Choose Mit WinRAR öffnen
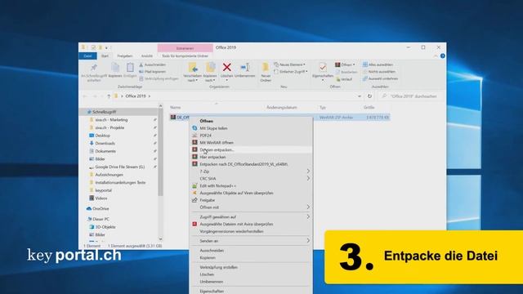The width and height of the screenshot is (523, 294). [217, 142]
